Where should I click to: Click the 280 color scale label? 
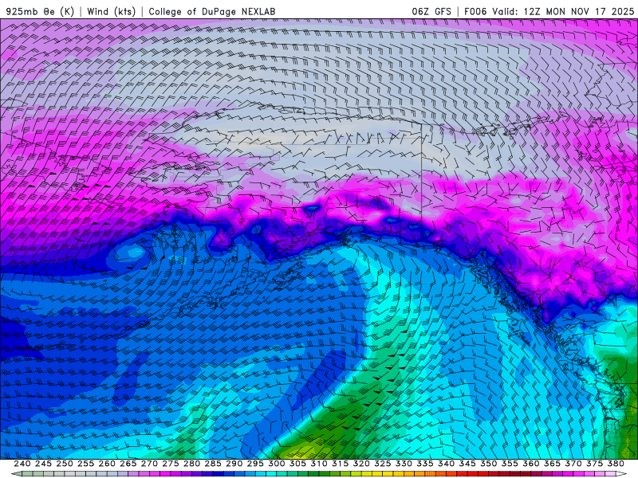click(191, 464)
